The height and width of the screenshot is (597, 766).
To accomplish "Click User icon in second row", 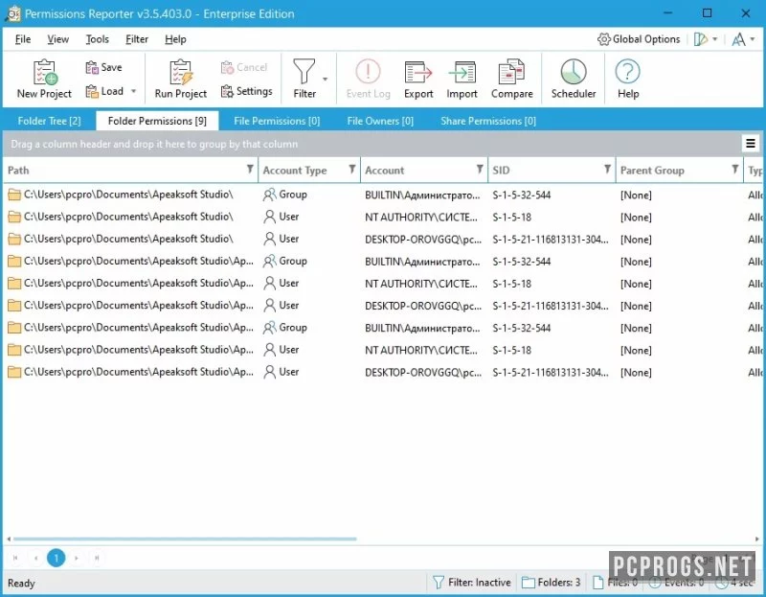I will (x=269, y=217).
